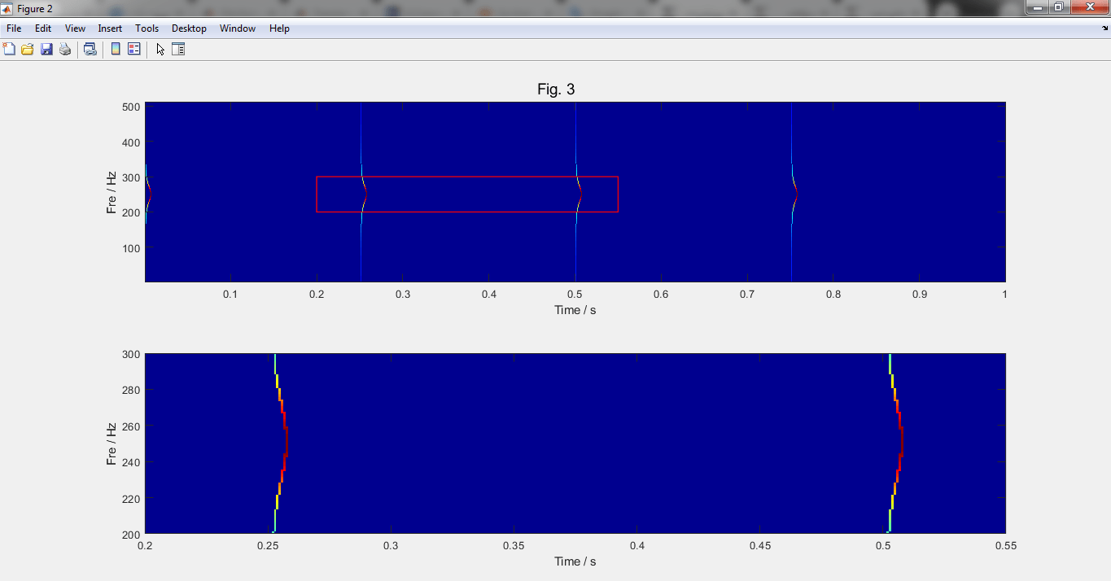Open the Window menu
The width and height of the screenshot is (1111, 581).
click(238, 28)
